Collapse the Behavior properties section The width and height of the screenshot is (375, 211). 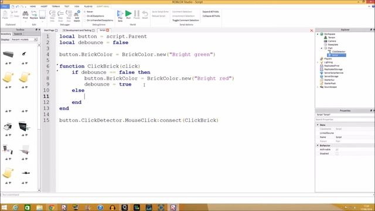pos(318,145)
